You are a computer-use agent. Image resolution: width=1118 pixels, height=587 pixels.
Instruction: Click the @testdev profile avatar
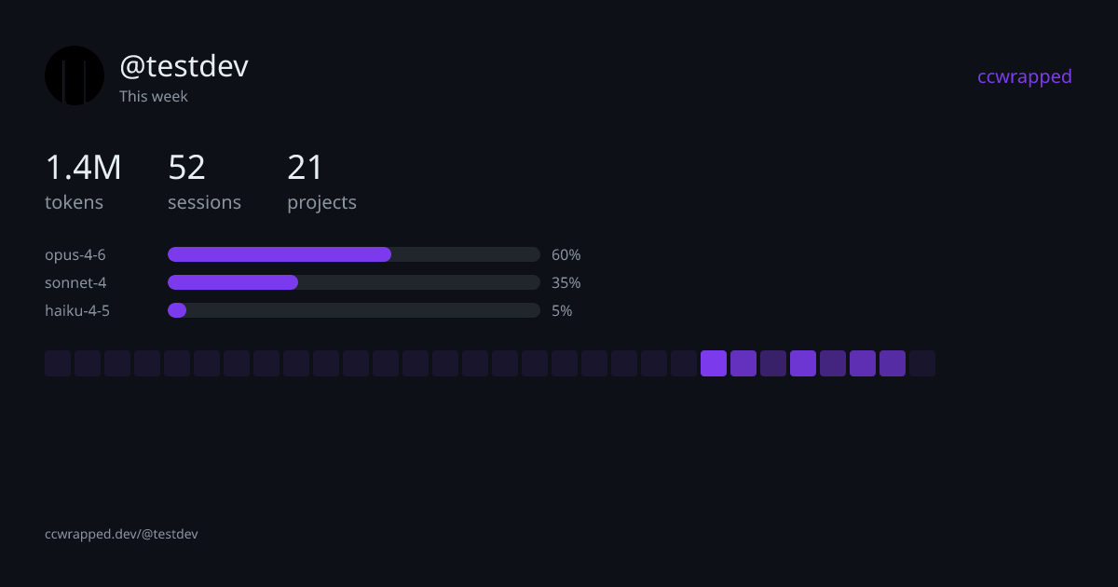tap(75, 75)
